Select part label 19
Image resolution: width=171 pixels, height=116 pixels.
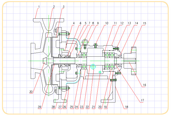pyautogui.click(x=105, y=107)
